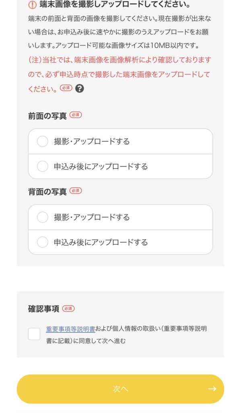
Task: Click the 背面の写真 section label
Action: 47,192
